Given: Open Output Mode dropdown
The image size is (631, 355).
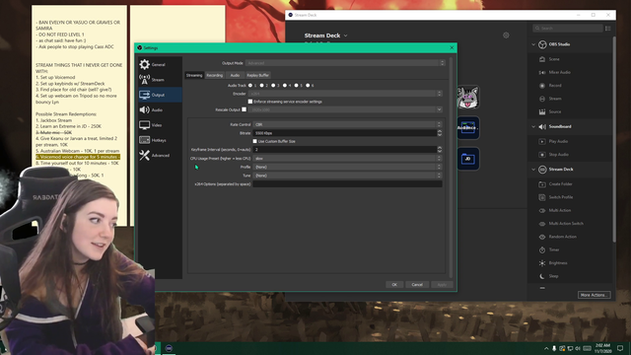Looking at the screenshot, I should point(345,63).
